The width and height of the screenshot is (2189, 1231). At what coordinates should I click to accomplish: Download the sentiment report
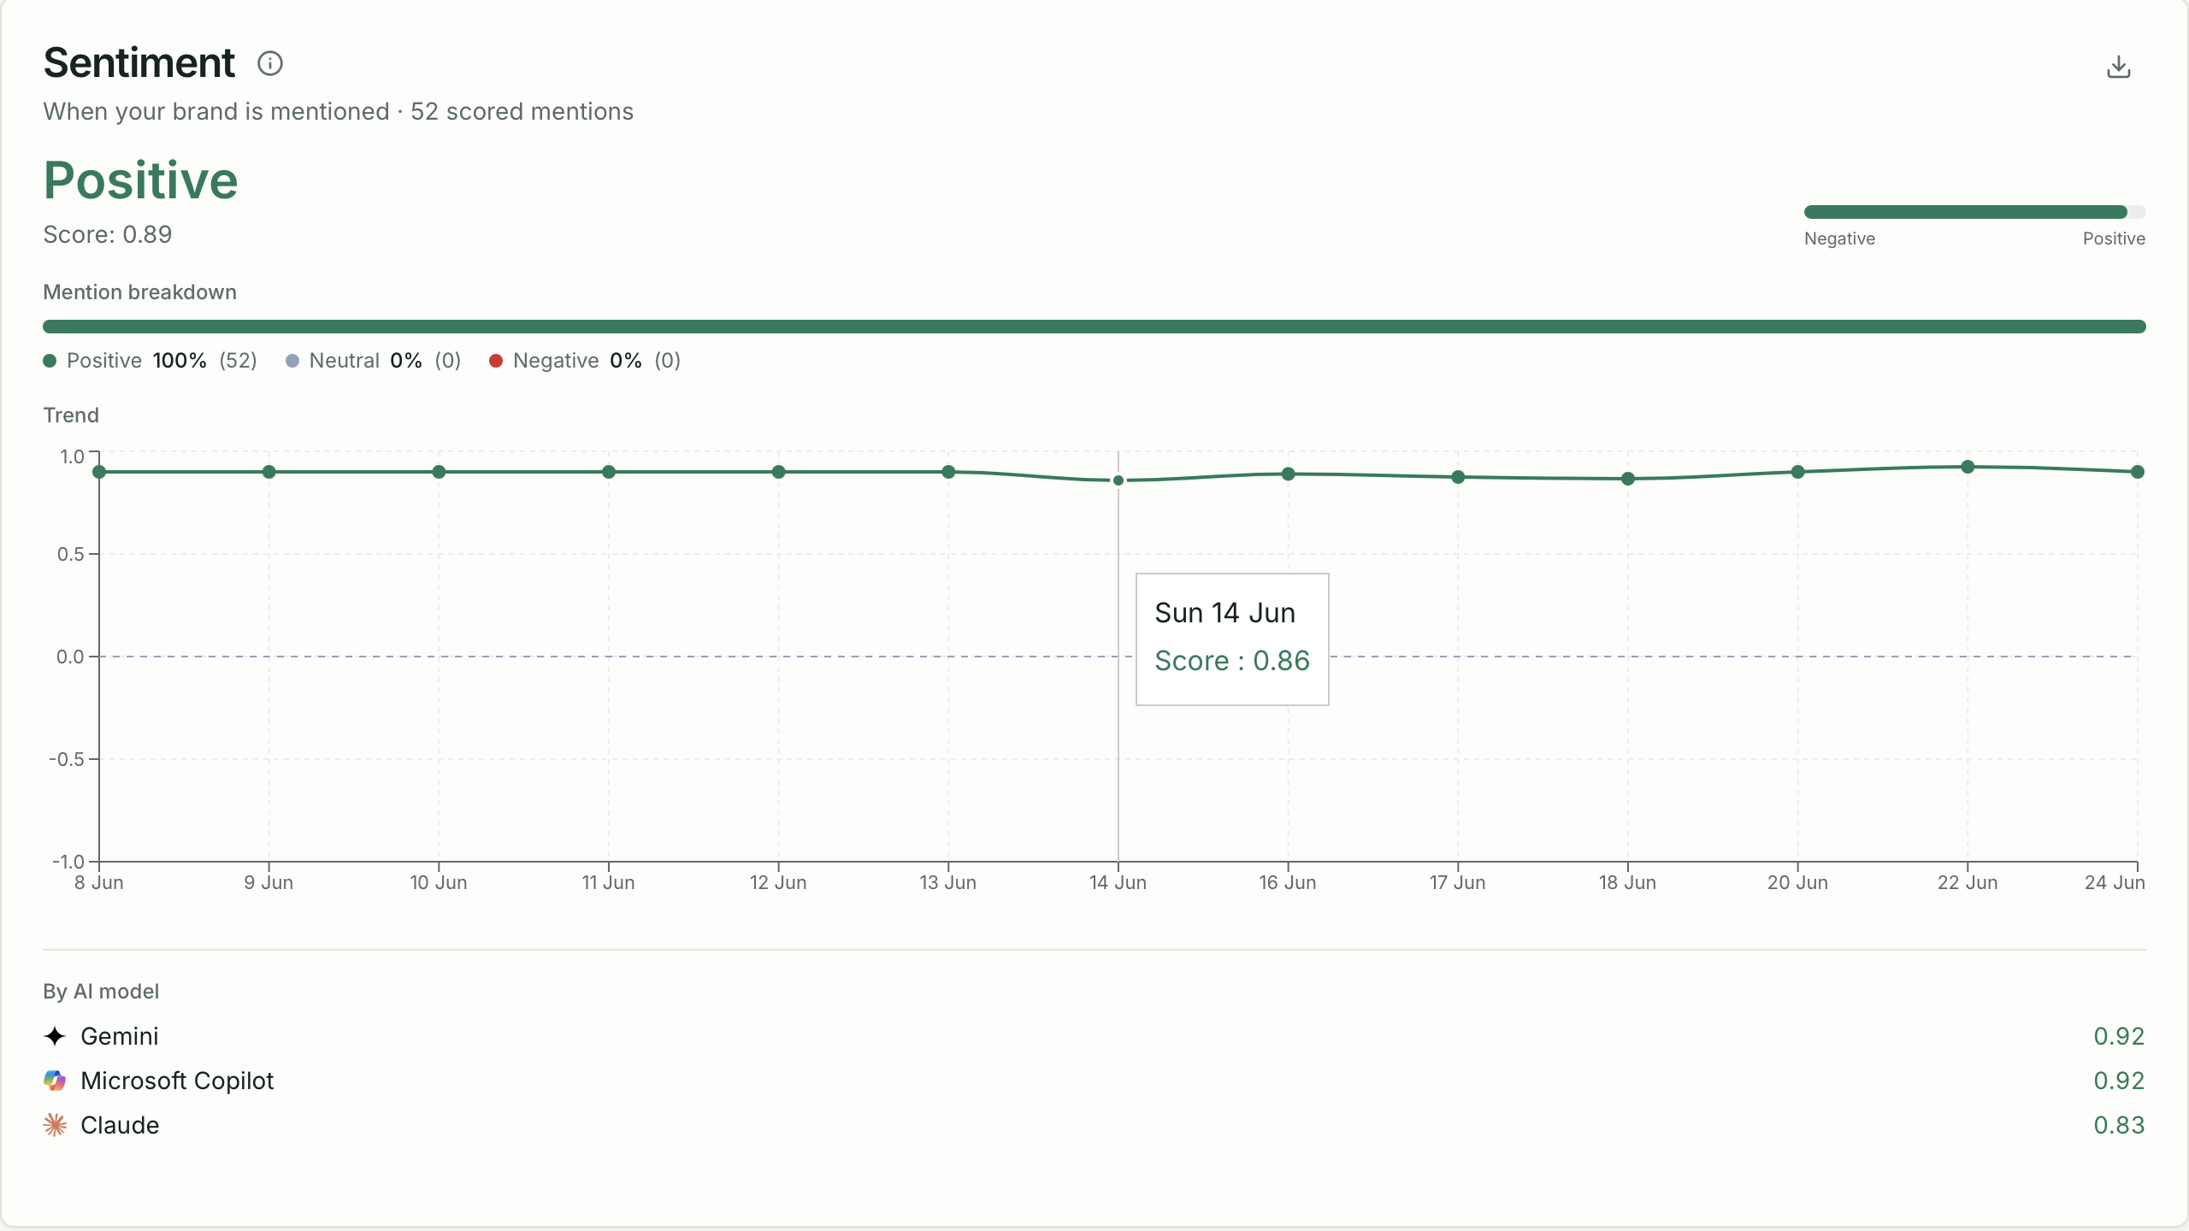[x=2118, y=67]
